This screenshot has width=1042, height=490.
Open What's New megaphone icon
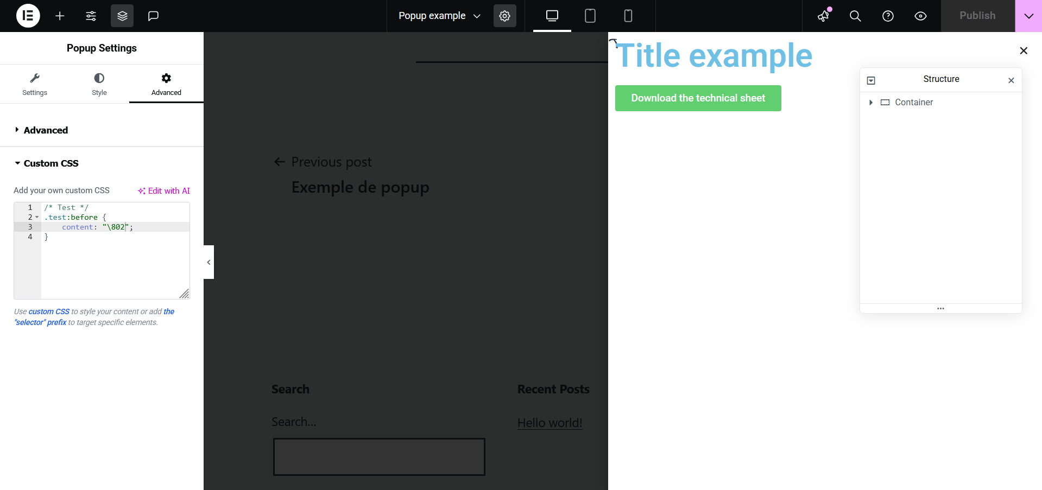tap(824, 16)
